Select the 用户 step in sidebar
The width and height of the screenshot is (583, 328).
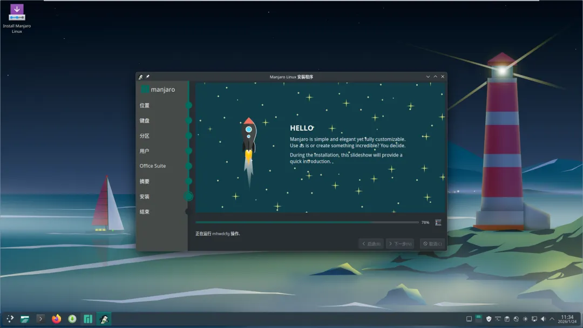pyautogui.click(x=145, y=151)
